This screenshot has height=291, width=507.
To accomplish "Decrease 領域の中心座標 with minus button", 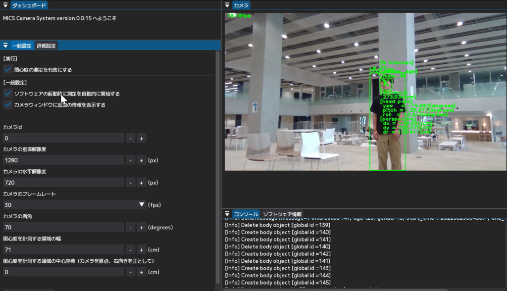I will click(130, 272).
